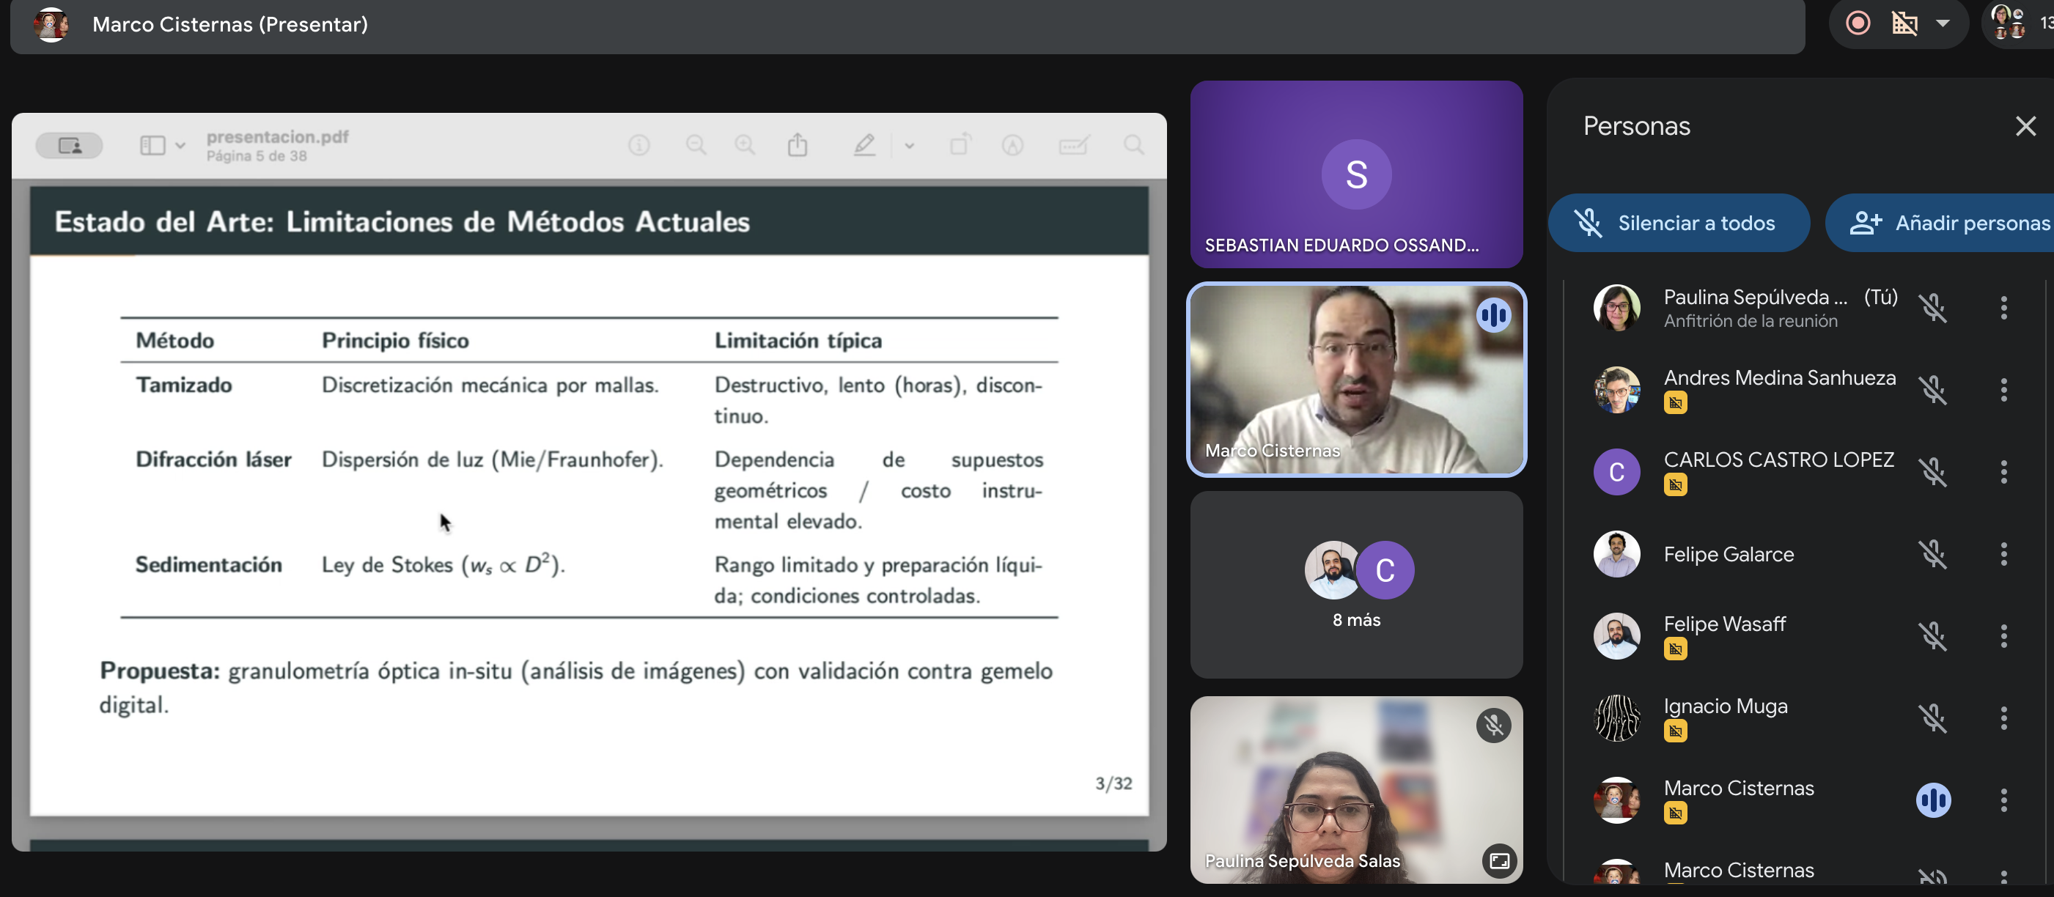The width and height of the screenshot is (2054, 897).
Task: Click Marco Cisternas audio activity indicator
Action: (x=1932, y=800)
